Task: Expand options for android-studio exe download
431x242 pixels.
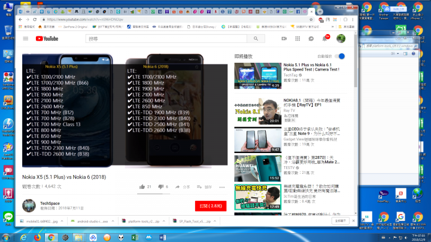Action: coord(113,221)
